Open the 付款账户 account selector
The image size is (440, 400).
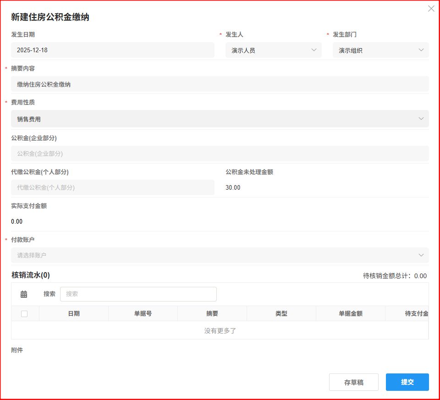219,255
